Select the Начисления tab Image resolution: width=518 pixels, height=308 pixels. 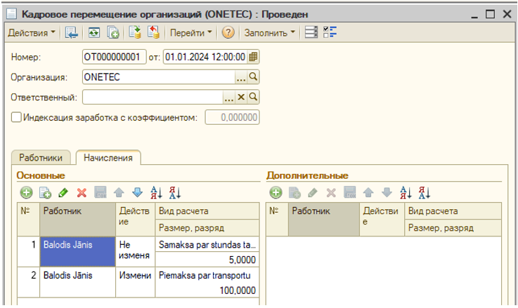click(x=108, y=158)
